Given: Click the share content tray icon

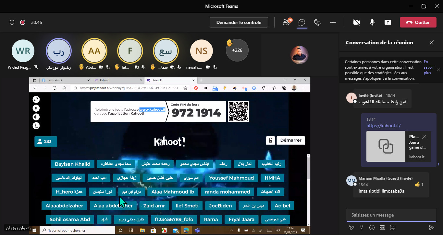Looking at the screenshot, I should click(388, 22).
